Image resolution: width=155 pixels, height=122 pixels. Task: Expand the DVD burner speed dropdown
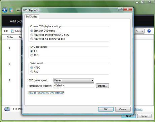click(x=74, y=80)
